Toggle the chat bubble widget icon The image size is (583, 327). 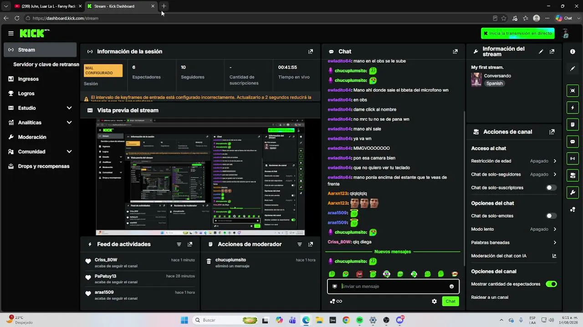click(573, 142)
